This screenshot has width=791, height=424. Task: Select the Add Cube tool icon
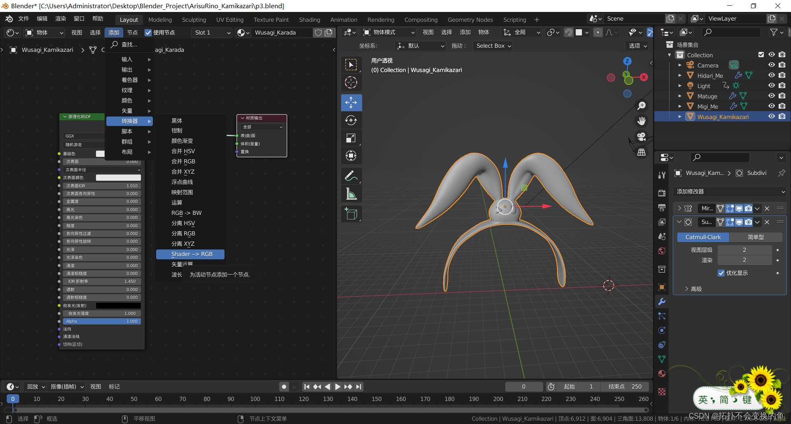click(351, 214)
